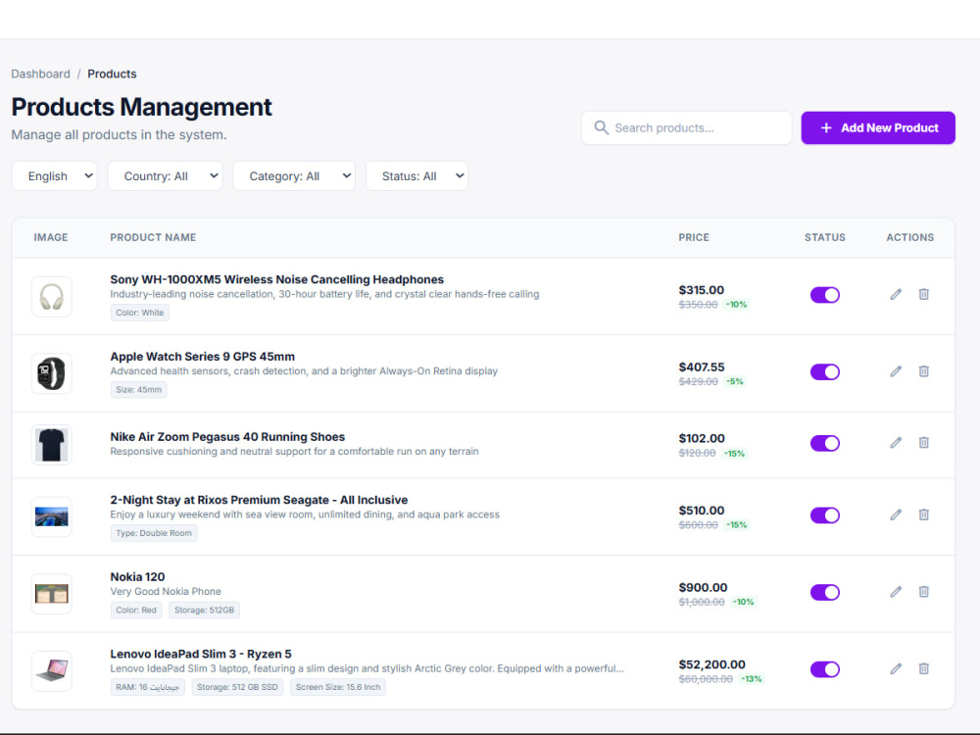Edit the Lenovo IdeaPad Slim 3 product
The image size is (980, 735).
click(896, 668)
